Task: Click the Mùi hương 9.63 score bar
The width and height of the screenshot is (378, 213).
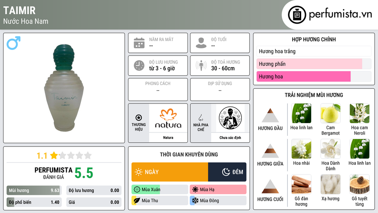Action: pos(34,190)
